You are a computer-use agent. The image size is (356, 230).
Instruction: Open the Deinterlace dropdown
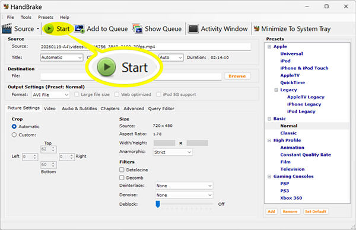point(184,186)
